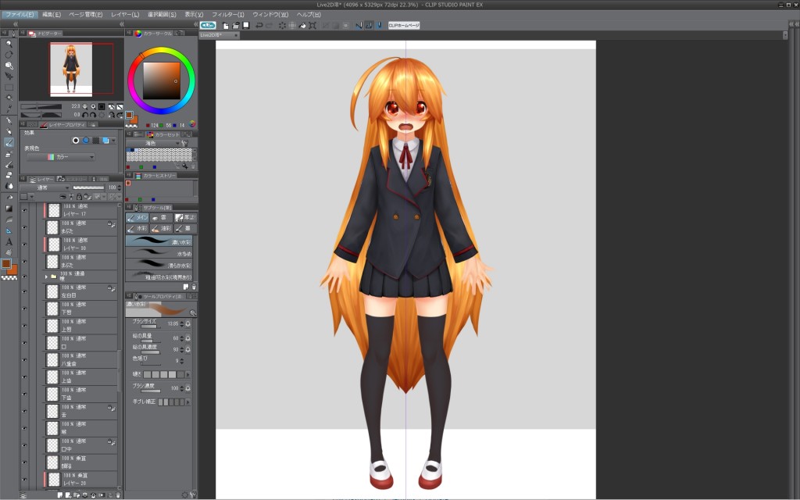
Task: Click the delete layer trash icon
Action: click(x=118, y=495)
